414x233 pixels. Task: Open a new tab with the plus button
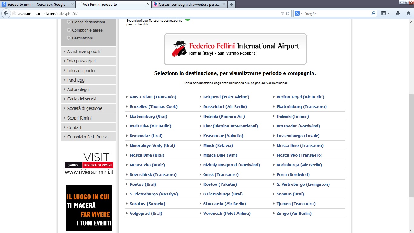click(x=232, y=4)
